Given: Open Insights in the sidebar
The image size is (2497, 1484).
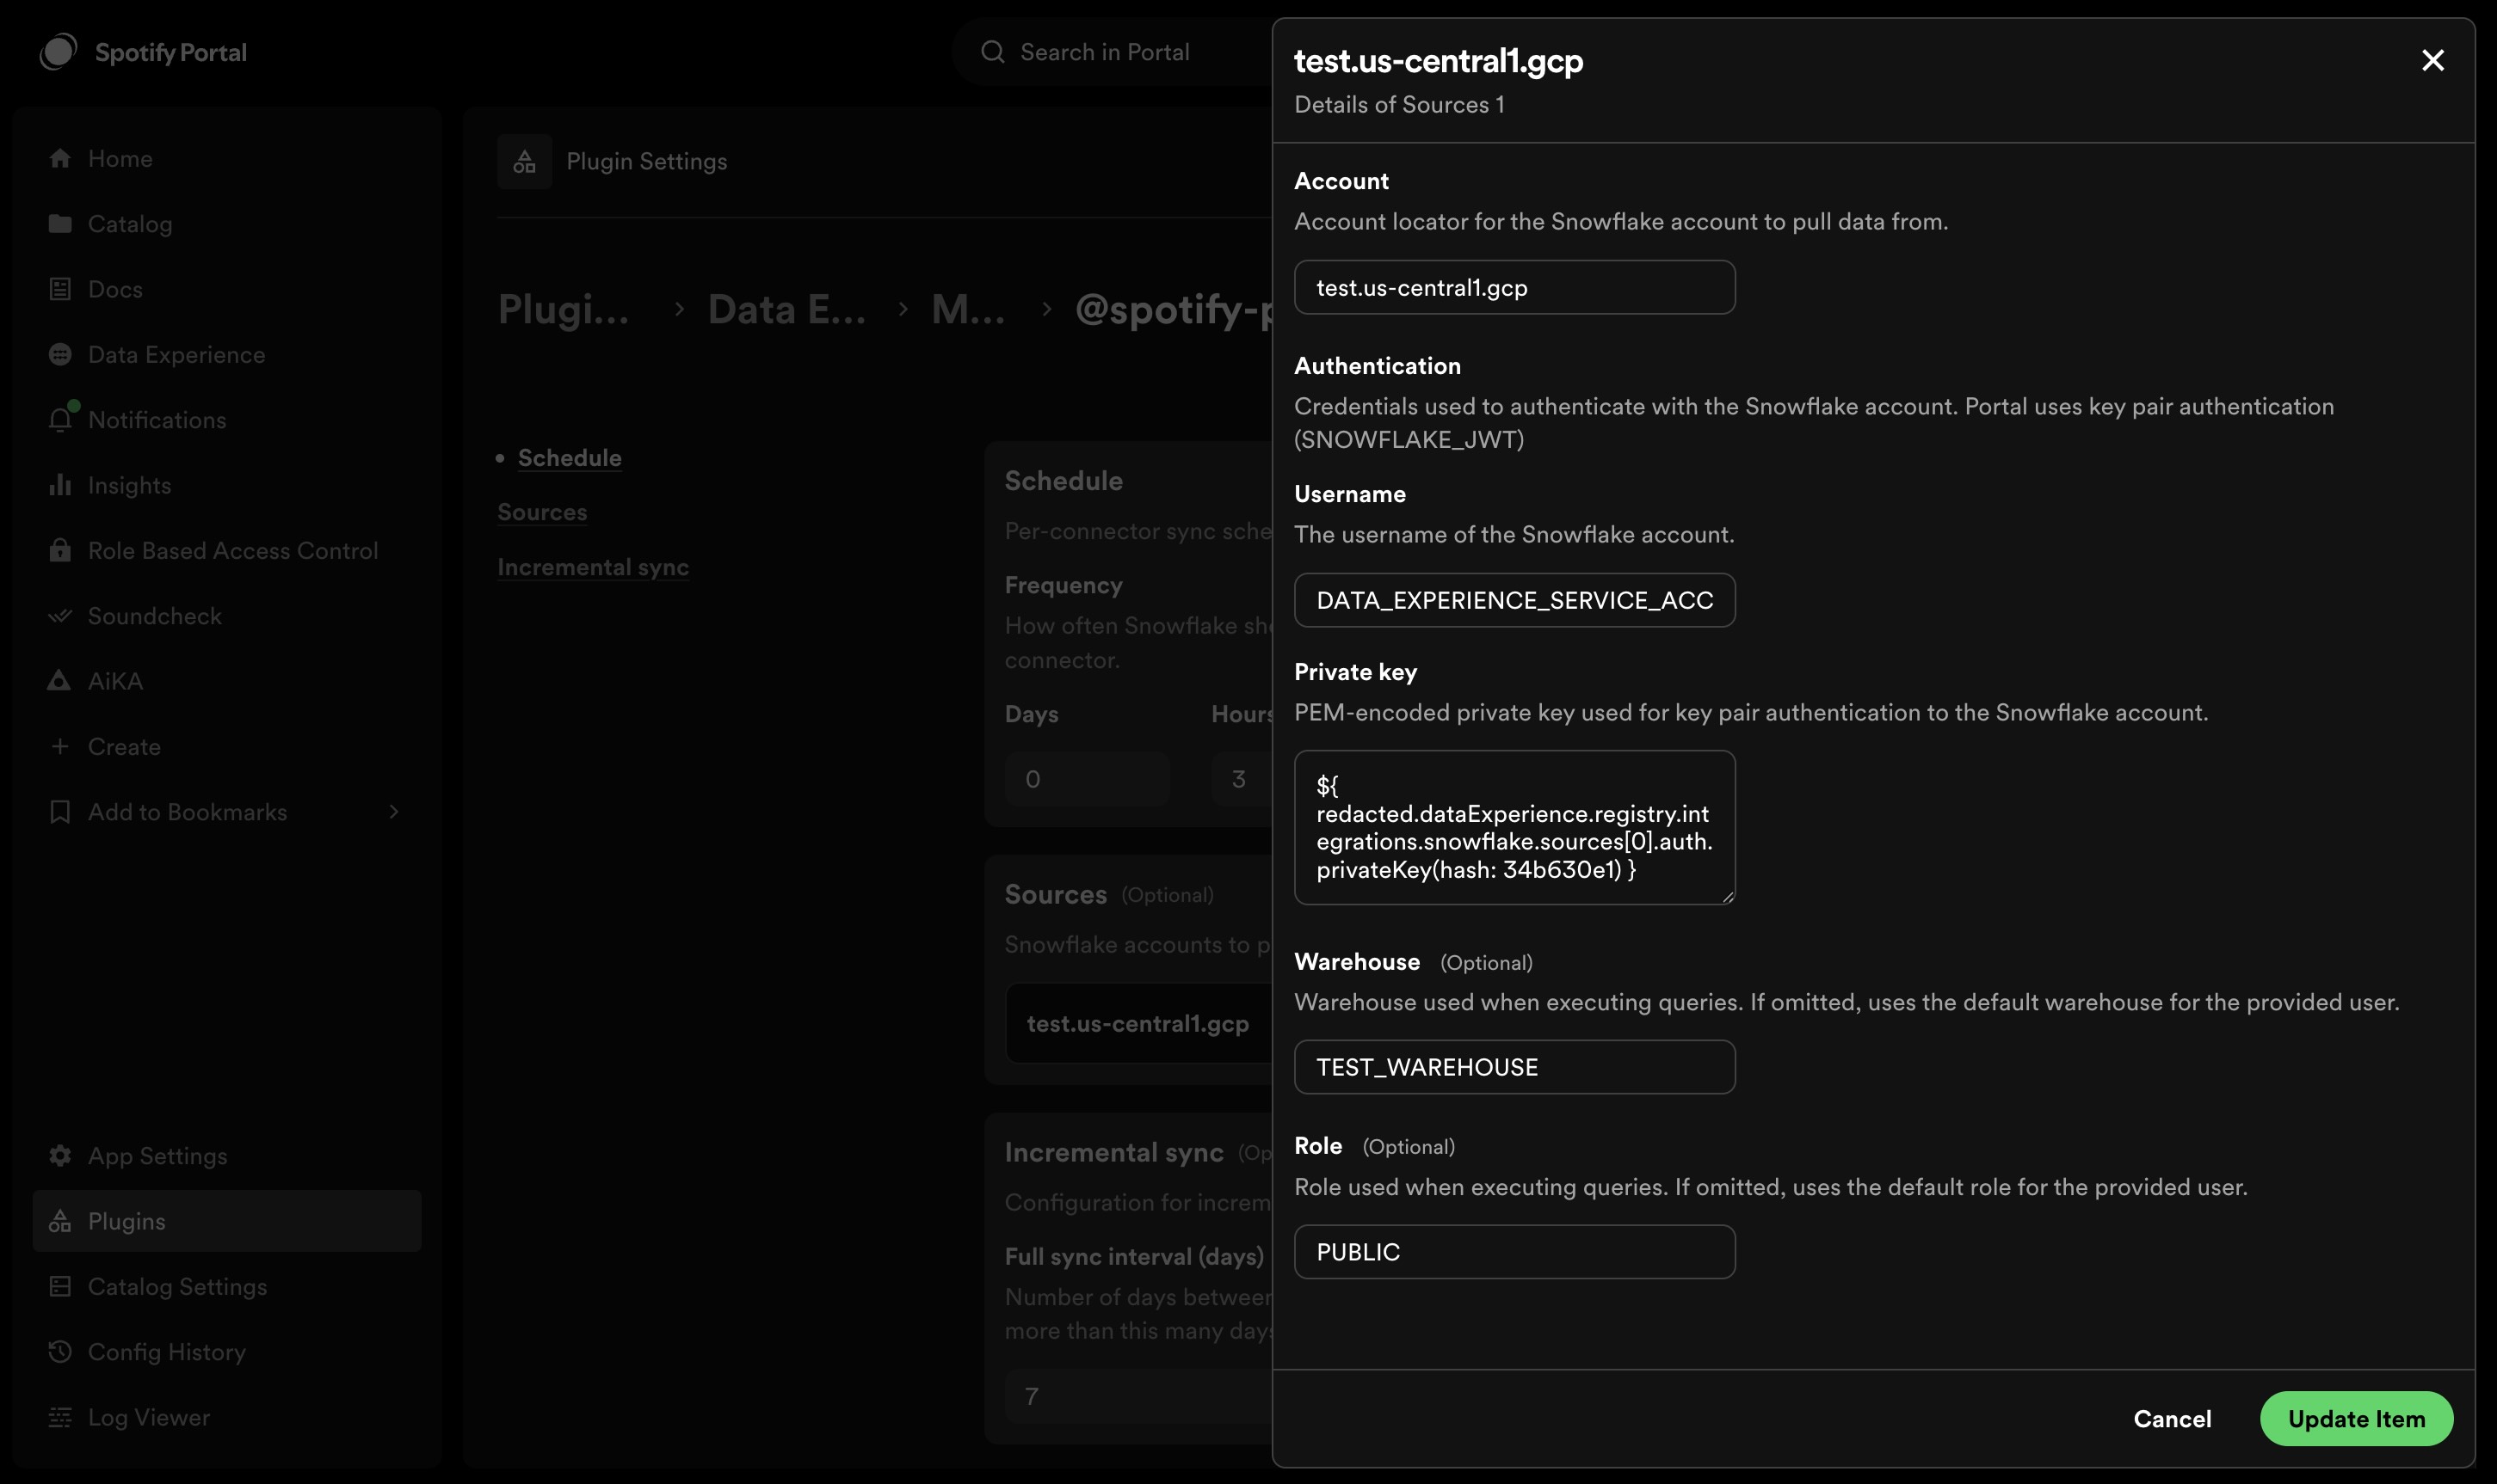Looking at the screenshot, I should (x=227, y=485).
